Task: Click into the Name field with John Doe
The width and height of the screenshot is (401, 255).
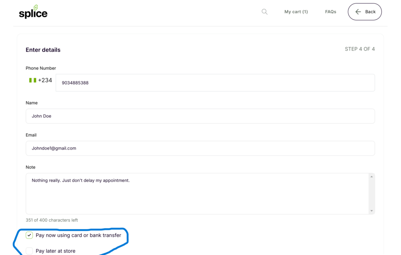Action: pos(200,116)
